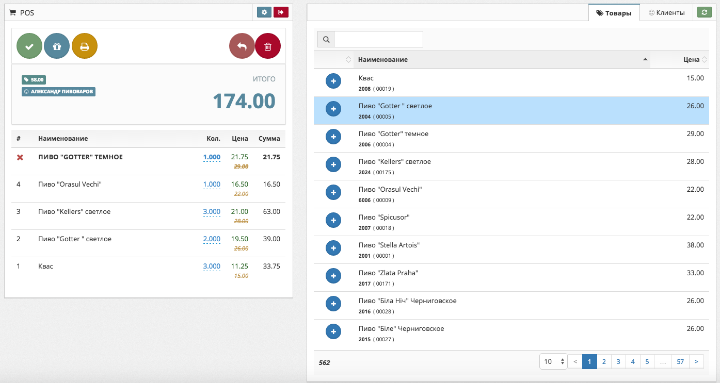Click product name Пиво "Spicusor"
The height and width of the screenshot is (383, 720).
tap(384, 217)
